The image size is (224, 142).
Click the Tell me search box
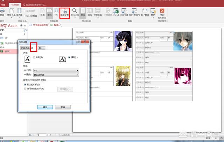tap(35, 5)
